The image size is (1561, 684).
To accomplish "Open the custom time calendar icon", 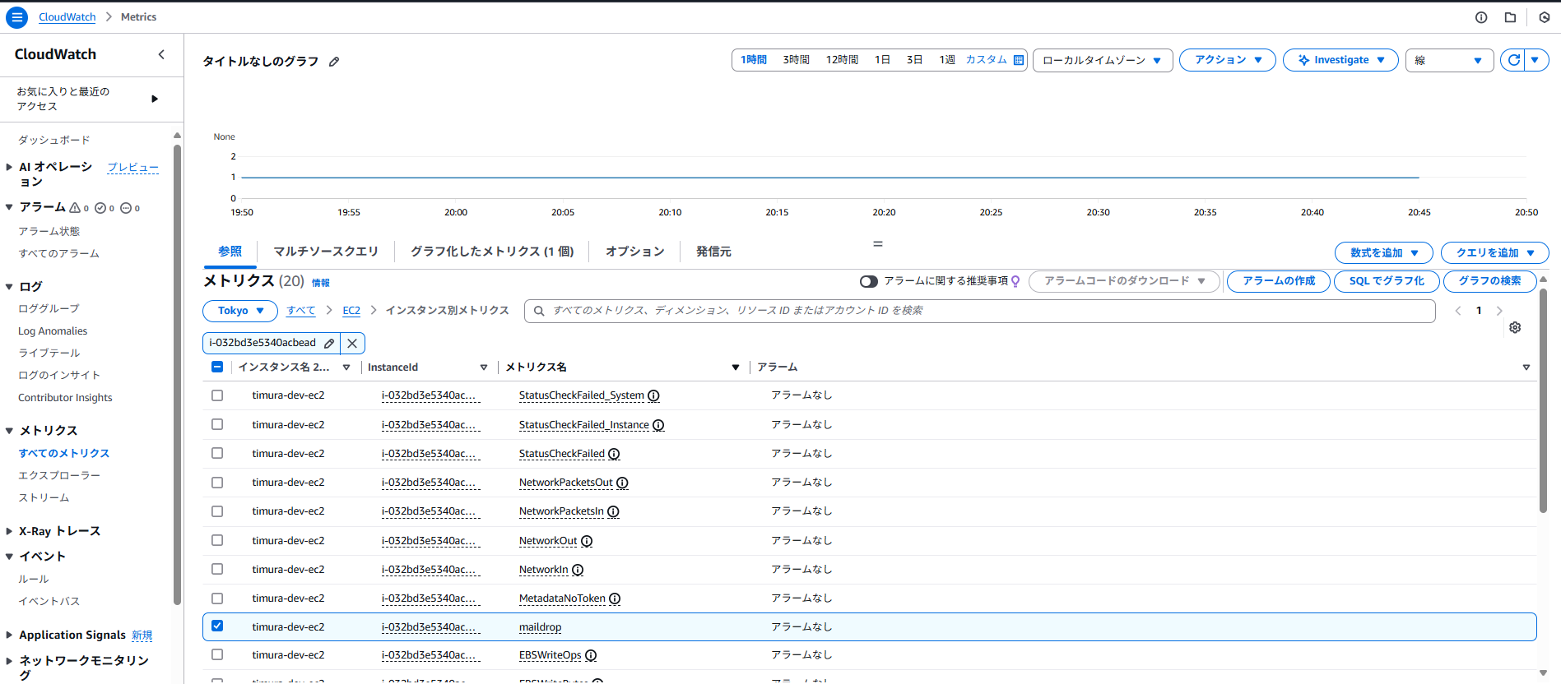I will (1019, 60).
